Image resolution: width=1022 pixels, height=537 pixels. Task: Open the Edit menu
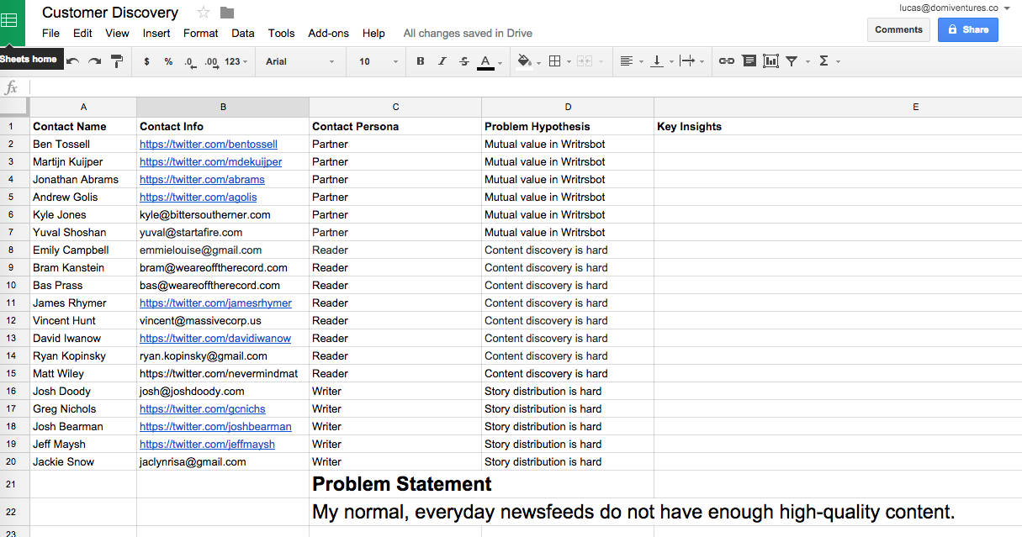tap(82, 34)
